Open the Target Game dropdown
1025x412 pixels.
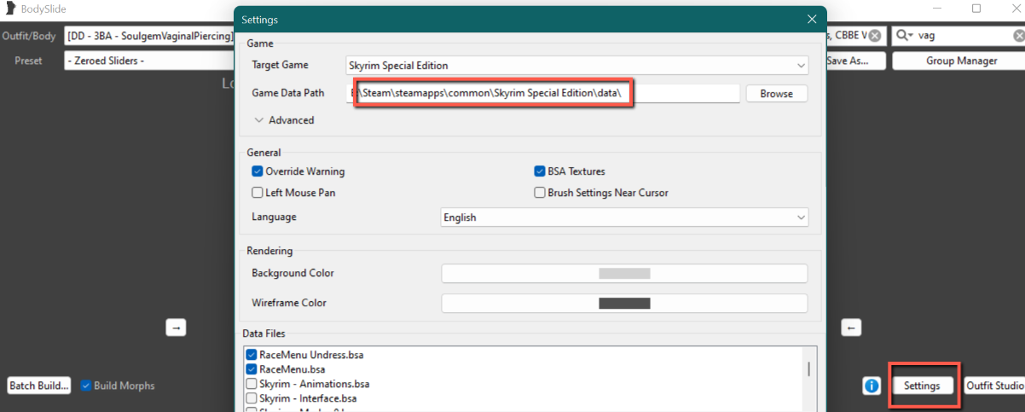pos(577,65)
